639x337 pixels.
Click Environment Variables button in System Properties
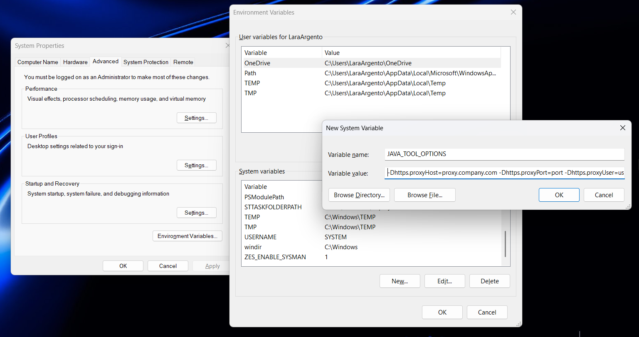[x=188, y=236]
